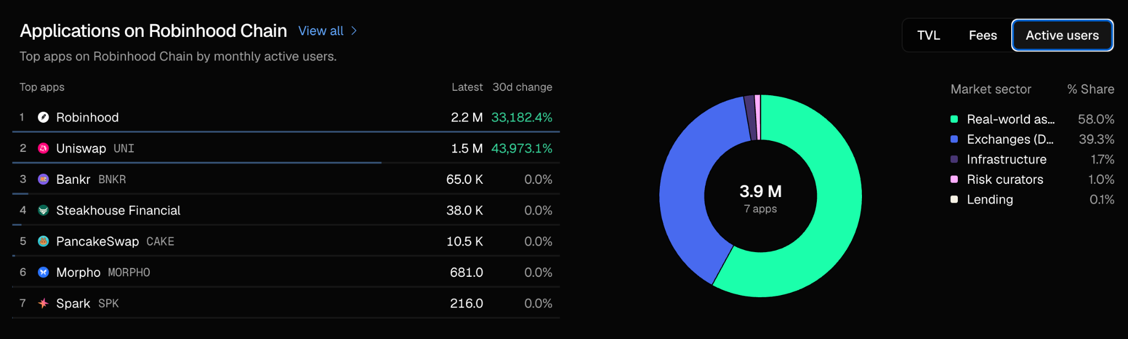Click the green Real-world assets legend swatch
1128x339 pixels.
click(x=955, y=119)
